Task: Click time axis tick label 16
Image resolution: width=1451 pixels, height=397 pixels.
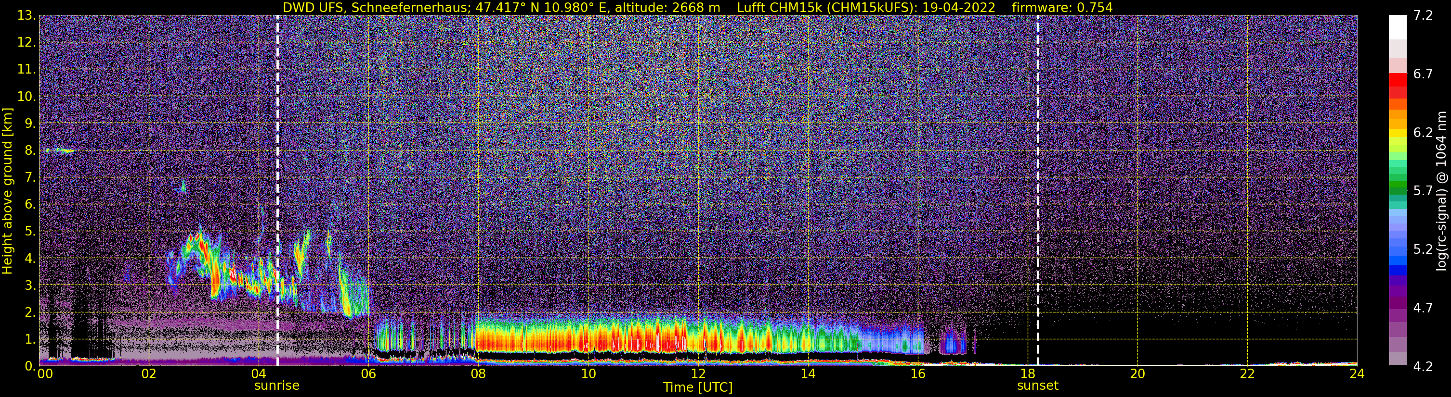Action: point(917,374)
